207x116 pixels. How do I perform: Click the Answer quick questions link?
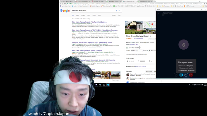[x=140, y=67]
